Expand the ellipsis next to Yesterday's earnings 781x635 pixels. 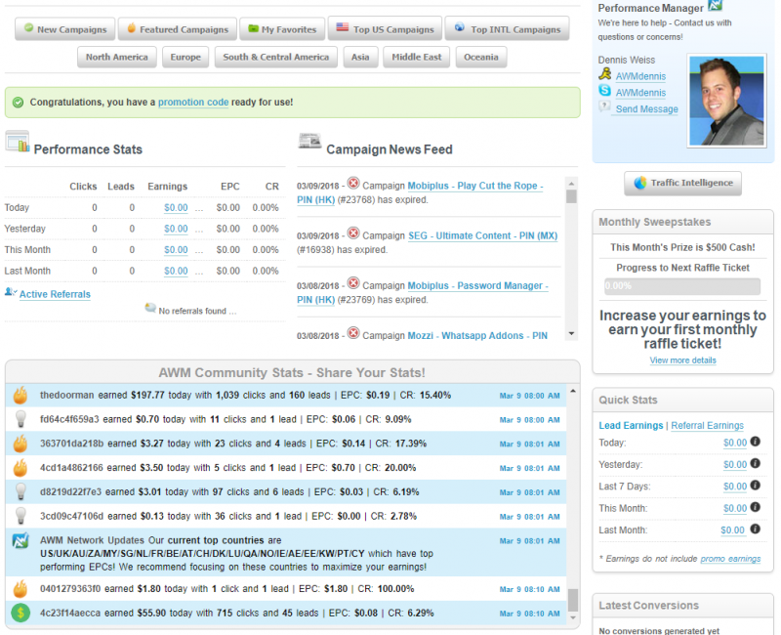tap(199, 229)
